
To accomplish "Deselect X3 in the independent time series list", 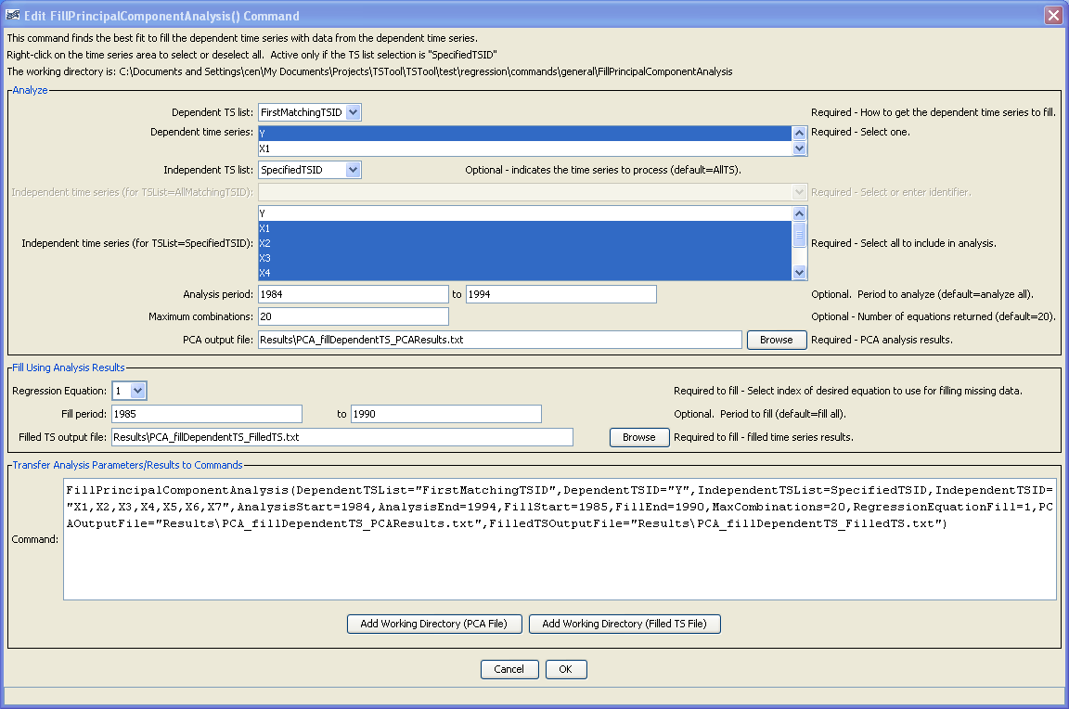I will point(371,258).
